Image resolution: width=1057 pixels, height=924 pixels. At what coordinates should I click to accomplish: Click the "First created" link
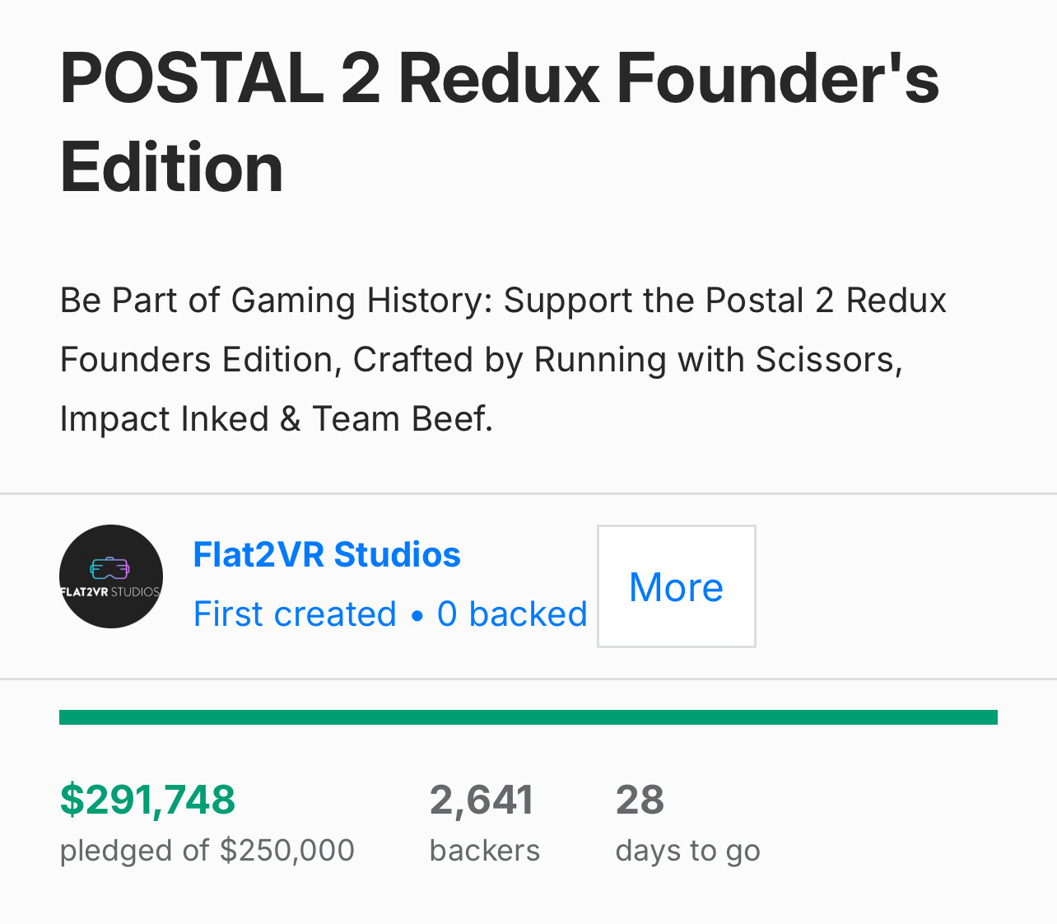point(295,614)
